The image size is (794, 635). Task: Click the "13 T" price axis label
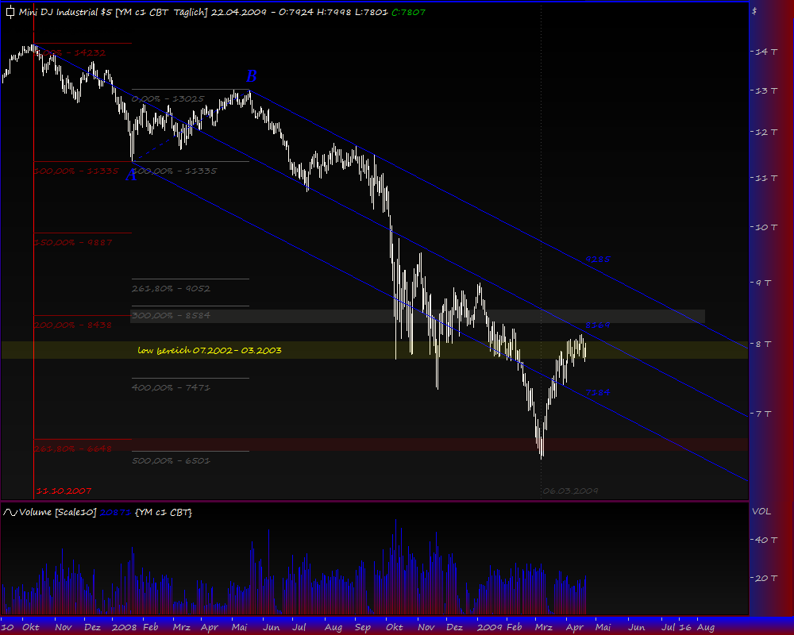[x=767, y=90]
